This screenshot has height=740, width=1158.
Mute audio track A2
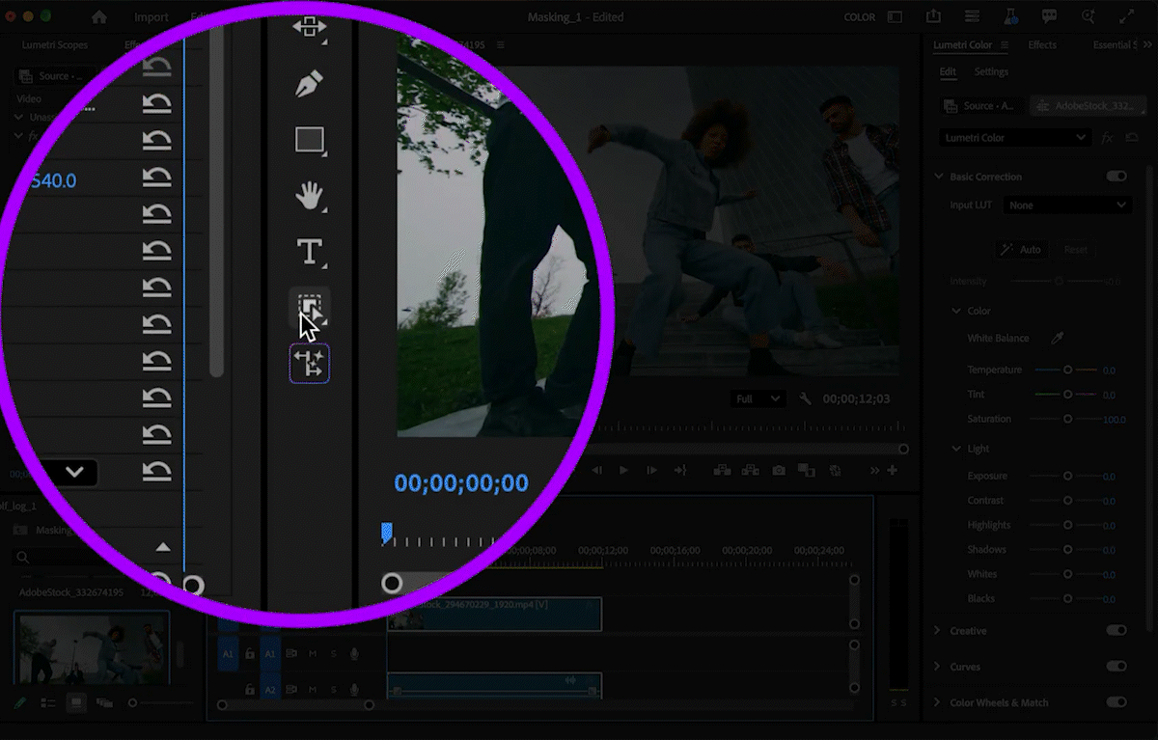[x=313, y=690]
